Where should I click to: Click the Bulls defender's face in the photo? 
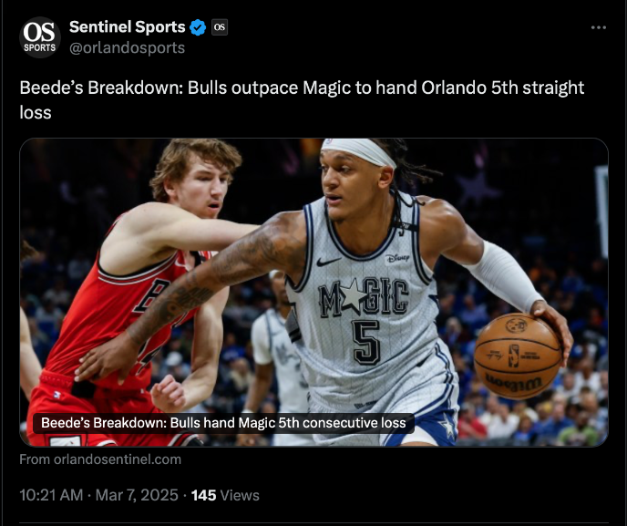coord(205,192)
